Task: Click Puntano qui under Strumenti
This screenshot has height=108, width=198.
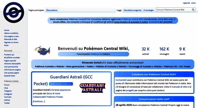Action: tap(9, 55)
